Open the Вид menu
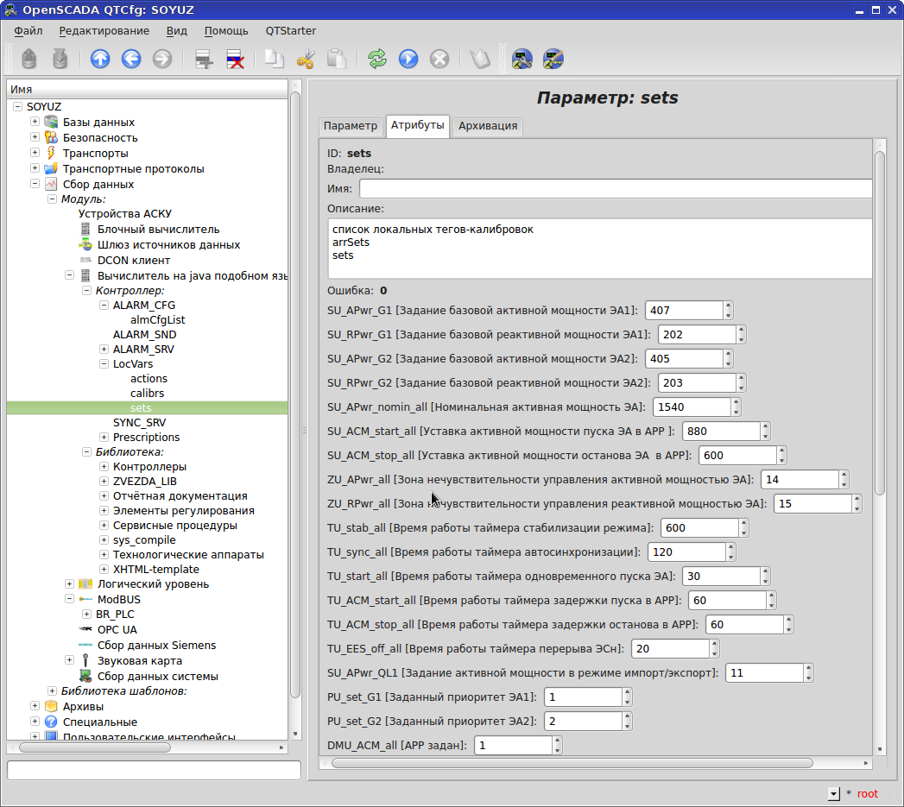Screen dimensions: 904x807 [176, 31]
